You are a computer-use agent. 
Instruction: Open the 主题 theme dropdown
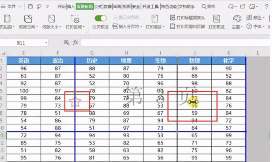[x=237, y=22]
